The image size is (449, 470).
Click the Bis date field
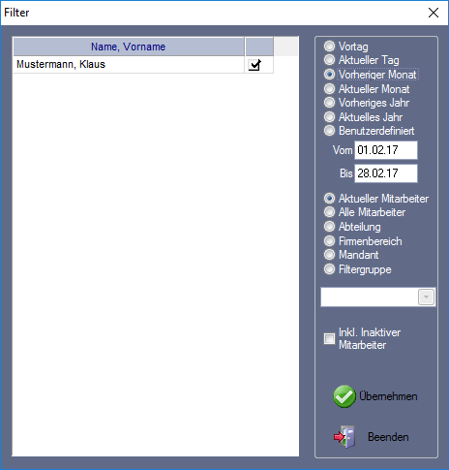(386, 173)
